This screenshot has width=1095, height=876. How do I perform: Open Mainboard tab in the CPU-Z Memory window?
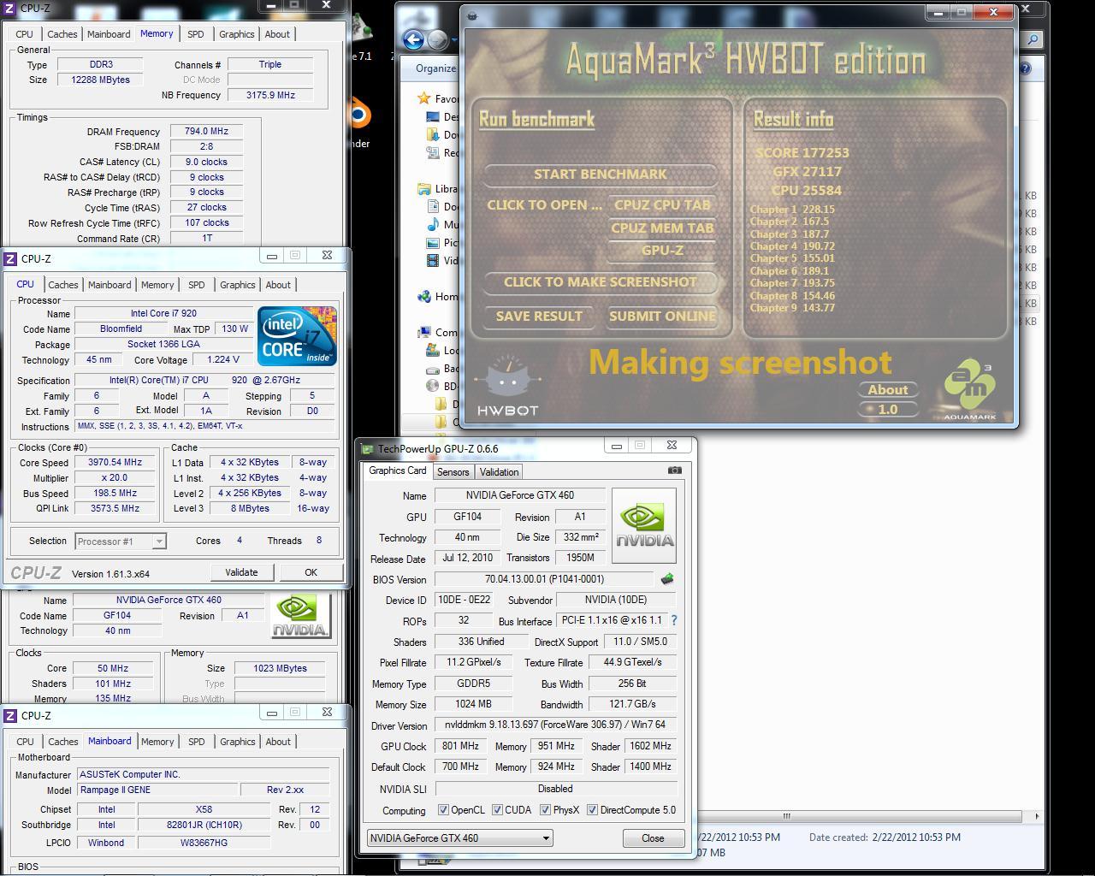click(109, 34)
